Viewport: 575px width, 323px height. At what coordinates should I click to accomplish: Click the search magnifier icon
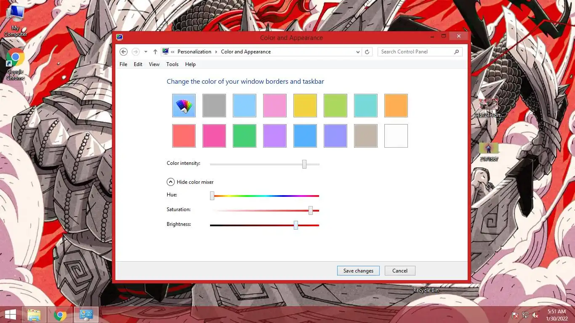coord(457,52)
